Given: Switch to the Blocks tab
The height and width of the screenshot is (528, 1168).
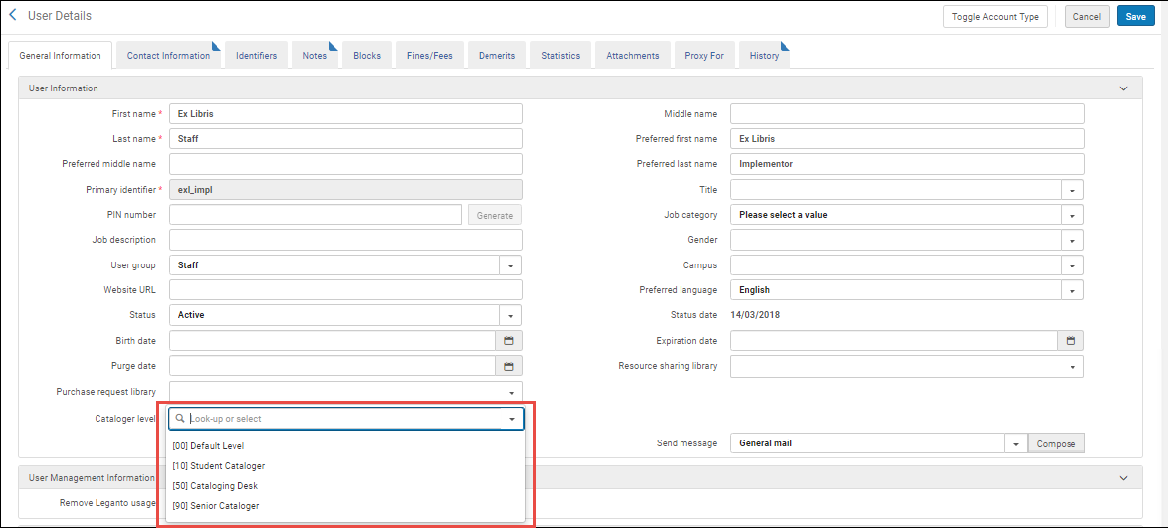Looking at the screenshot, I should click(x=367, y=55).
